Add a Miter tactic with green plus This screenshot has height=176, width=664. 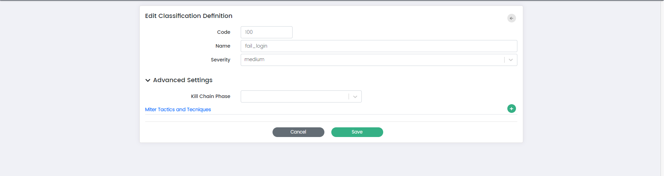511,109
